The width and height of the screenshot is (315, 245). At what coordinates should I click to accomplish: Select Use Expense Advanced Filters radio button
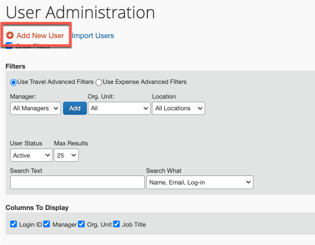(x=99, y=82)
